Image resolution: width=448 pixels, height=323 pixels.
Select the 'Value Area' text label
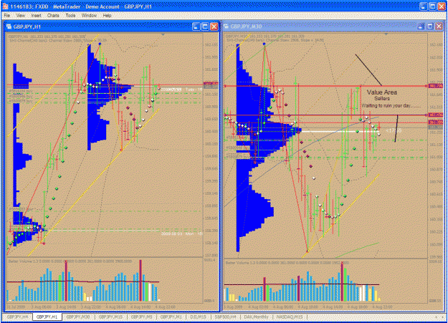(382, 92)
